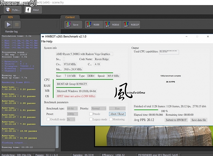Click the Samples 44.33 M status entry
Viewport: 213px width, 156px height.
tap(83, 155)
